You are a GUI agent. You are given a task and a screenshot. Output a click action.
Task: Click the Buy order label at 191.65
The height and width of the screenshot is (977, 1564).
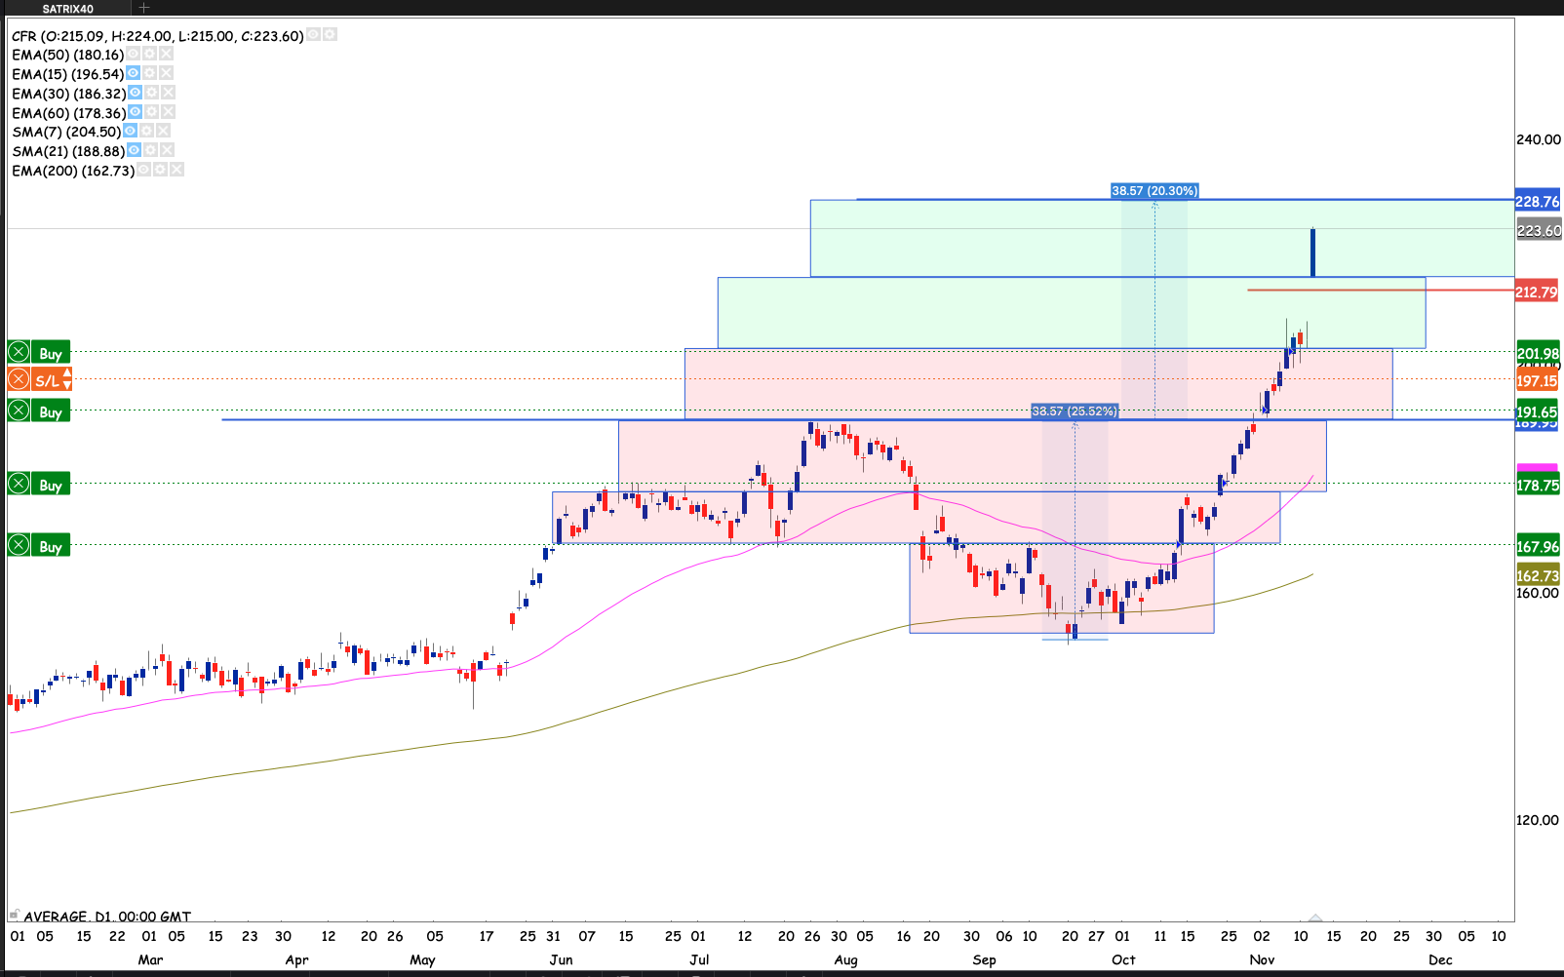click(51, 411)
